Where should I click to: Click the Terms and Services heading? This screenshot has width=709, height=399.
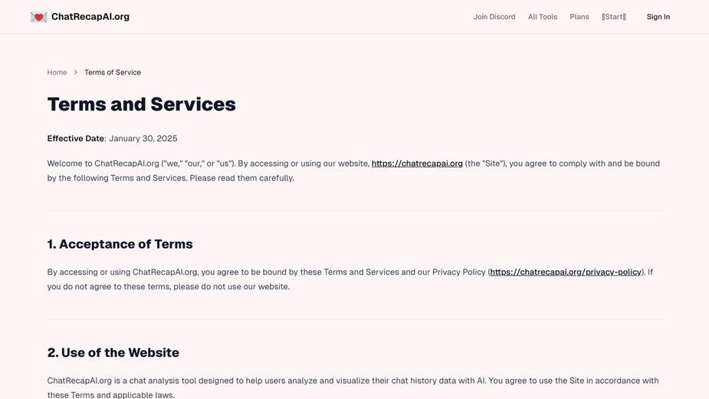coord(142,104)
